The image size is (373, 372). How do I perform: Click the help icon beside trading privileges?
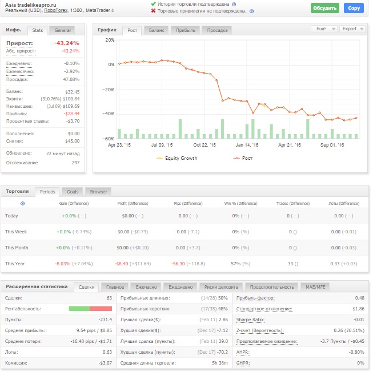[x=251, y=11]
